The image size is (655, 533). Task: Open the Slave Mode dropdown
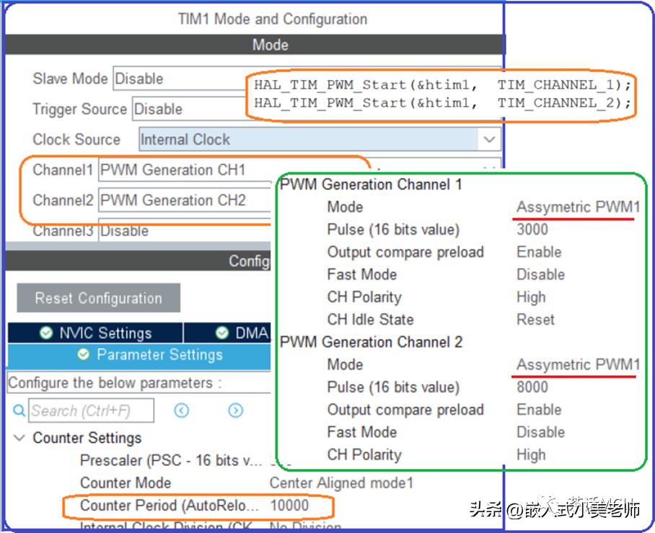click(180, 79)
